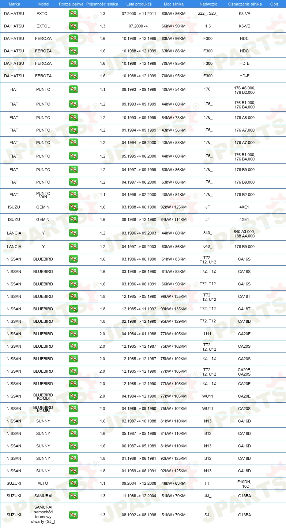Screen dimensions: 286x528
Task: Click the fuel icon in Lancia Y 840 A3.000 row
Action: click(73, 233)
